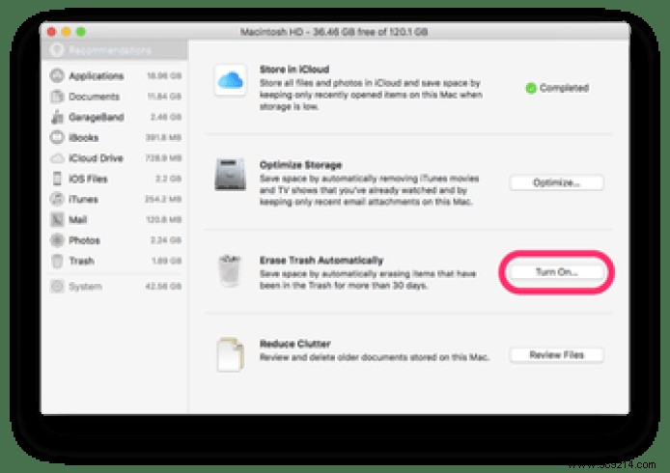The height and width of the screenshot is (473, 670).
Task: Click the Erase Trash Automatically bin icon
Action: (x=230, y=271)
